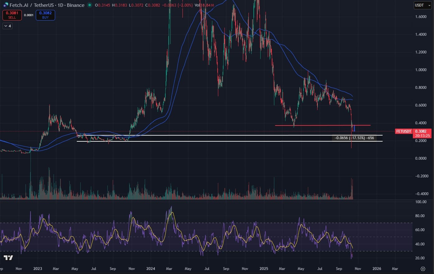The height and width of the screenshot is (274, 434).
Task: Expand the collapsed indicators legend showing 4
Action: point(7,26)
